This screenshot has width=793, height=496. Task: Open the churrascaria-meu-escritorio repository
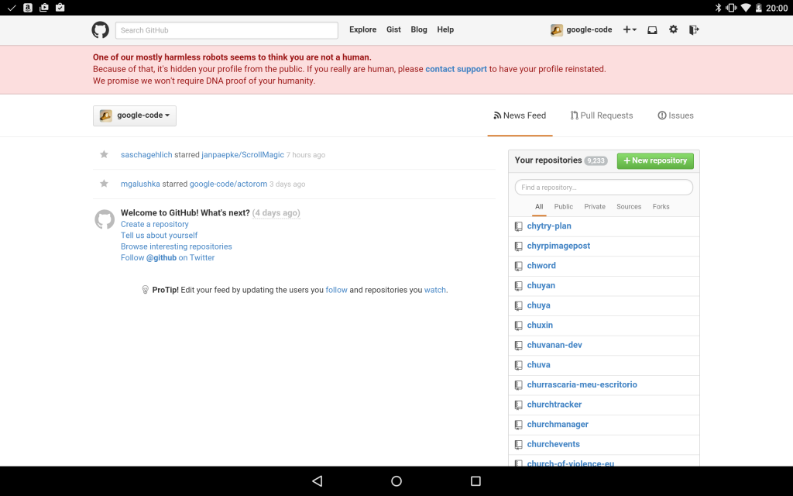582,384
